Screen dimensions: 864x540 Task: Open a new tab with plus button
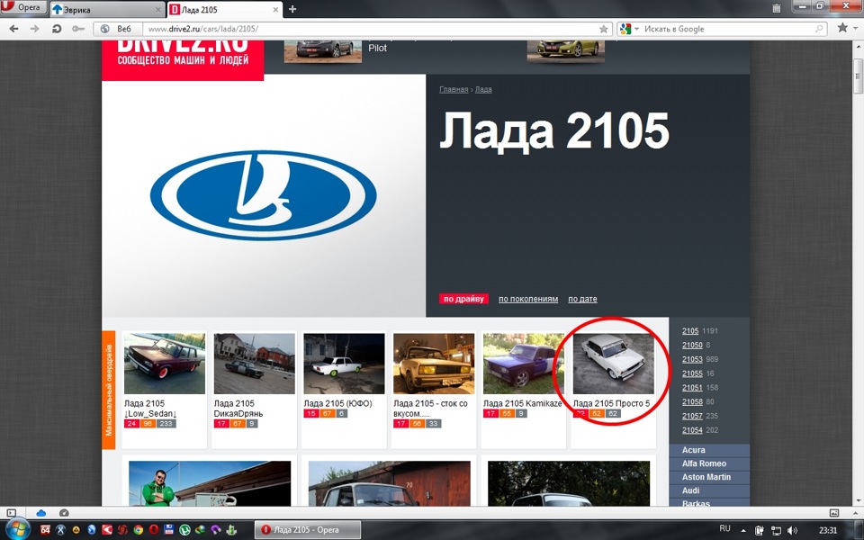click(x=292, y=9)
